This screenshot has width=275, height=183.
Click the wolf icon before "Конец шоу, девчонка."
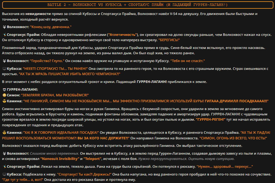click(x=4, y=27)
